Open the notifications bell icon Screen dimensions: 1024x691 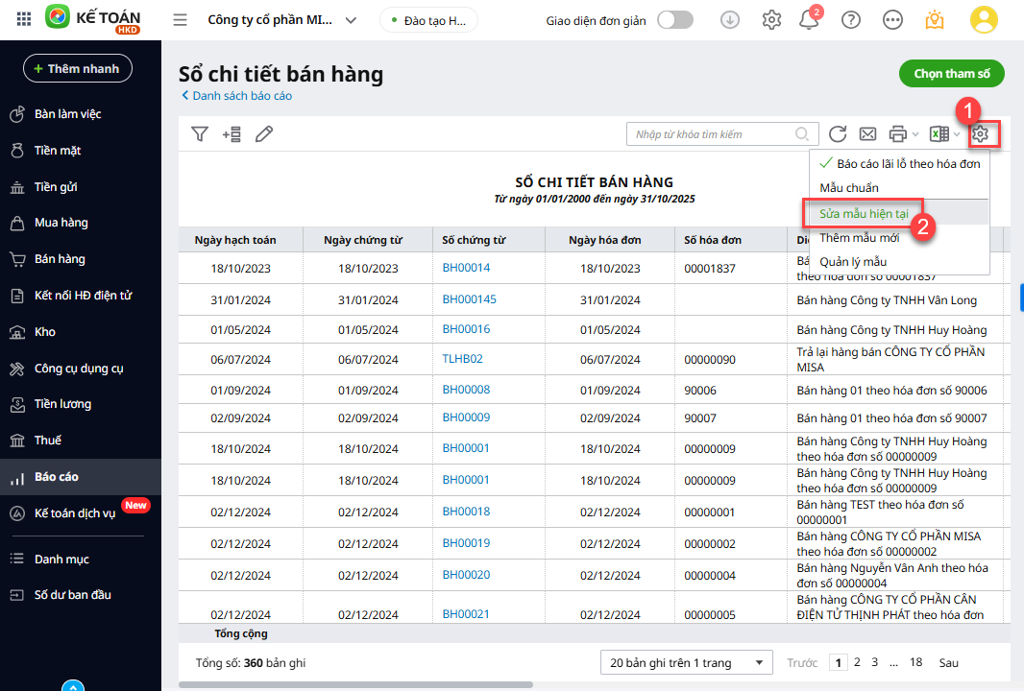809,20
